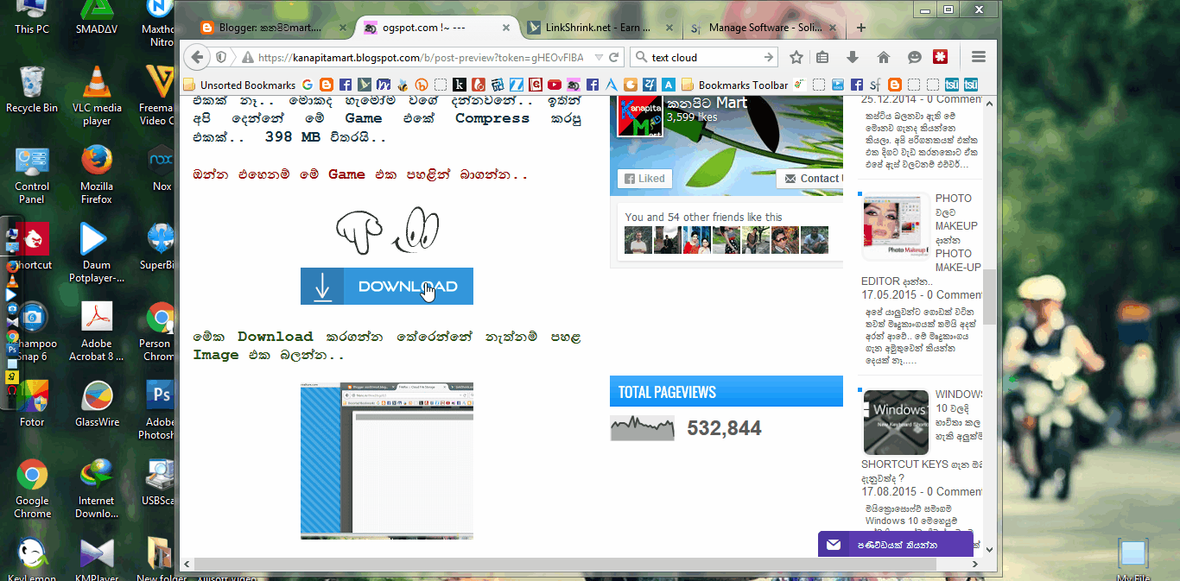The height and width of the screenshot is (581, 1180).
Task: Click the vertical page scrollbar thumb
Action: click(990, 295)
